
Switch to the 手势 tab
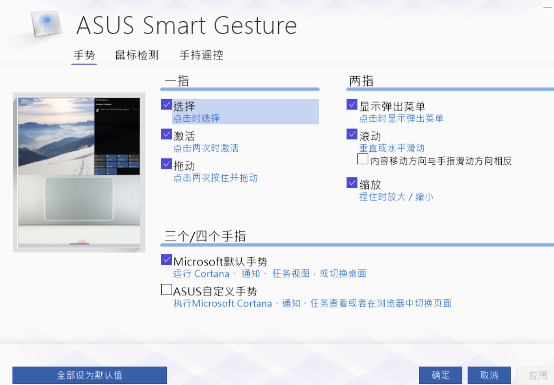[x=84, y=55]
